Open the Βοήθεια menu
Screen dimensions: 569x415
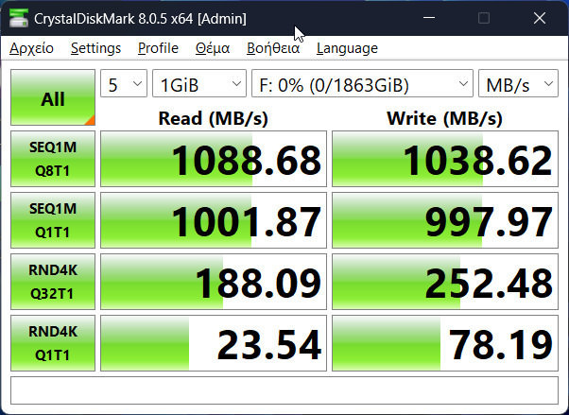click(x=273, y=48)
